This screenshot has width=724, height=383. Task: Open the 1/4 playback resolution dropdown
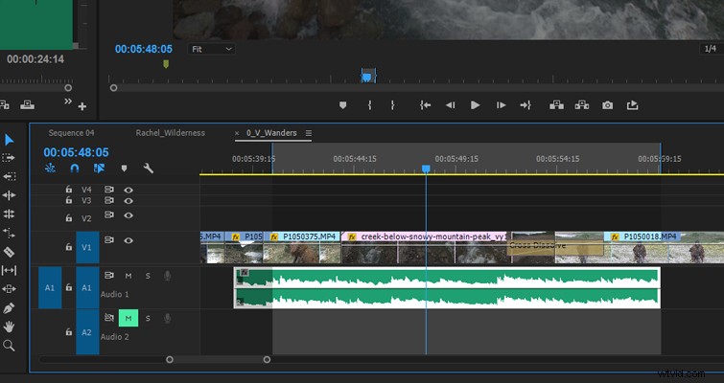712,49
